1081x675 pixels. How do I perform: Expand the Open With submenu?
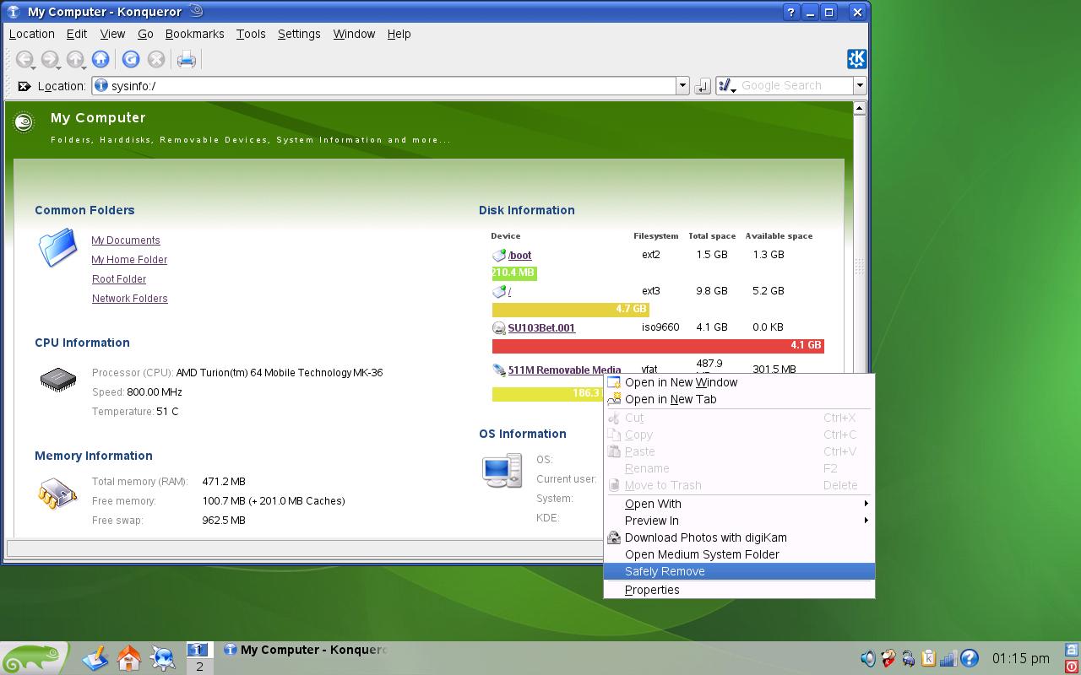point(739,504)
